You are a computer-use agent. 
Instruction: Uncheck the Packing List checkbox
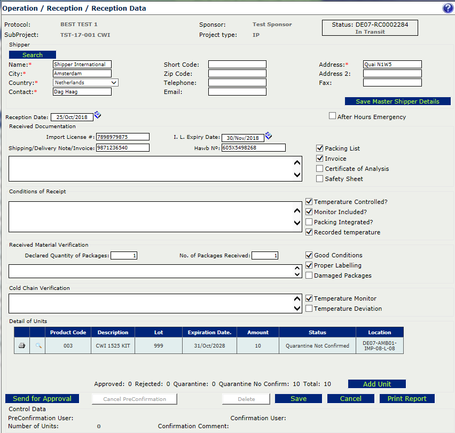tap(319, 148)
